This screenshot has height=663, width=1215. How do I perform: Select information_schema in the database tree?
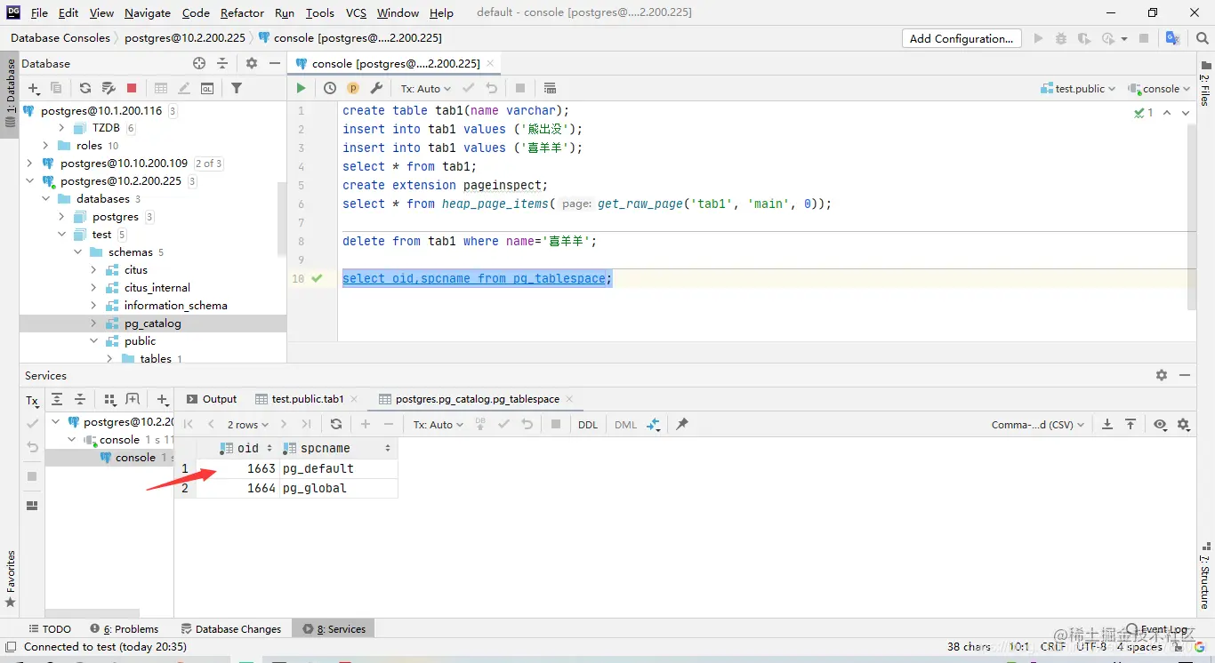pos(175,305)
